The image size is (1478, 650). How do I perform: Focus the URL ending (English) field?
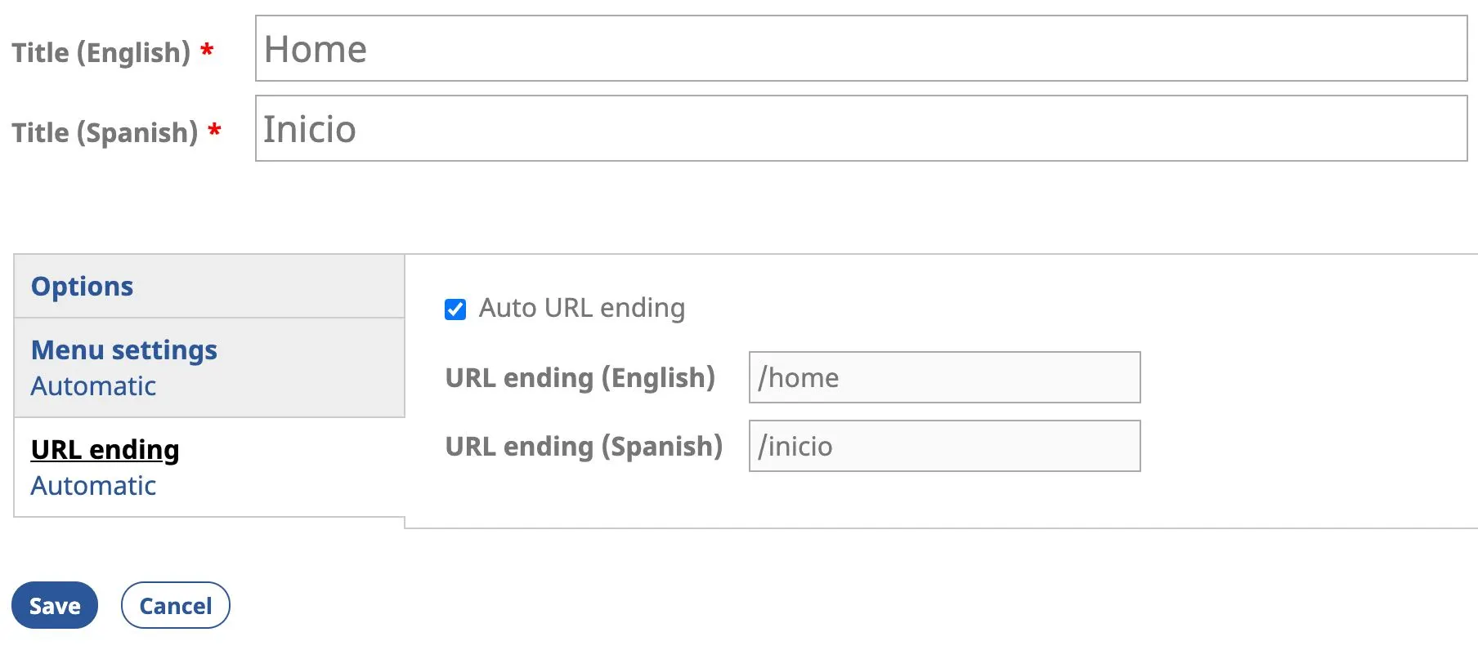(x=944, y=377)
